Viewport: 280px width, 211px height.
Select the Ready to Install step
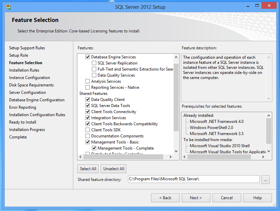(23, 122)
